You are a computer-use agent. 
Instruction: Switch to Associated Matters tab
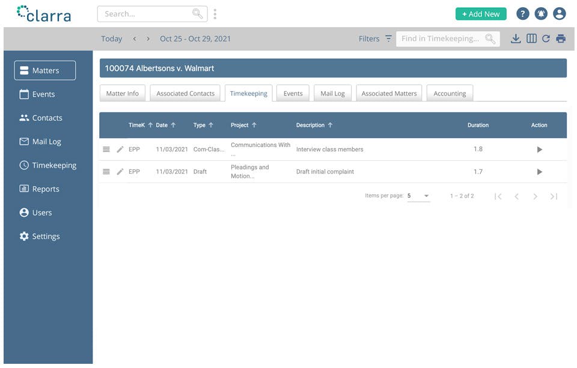389,94
